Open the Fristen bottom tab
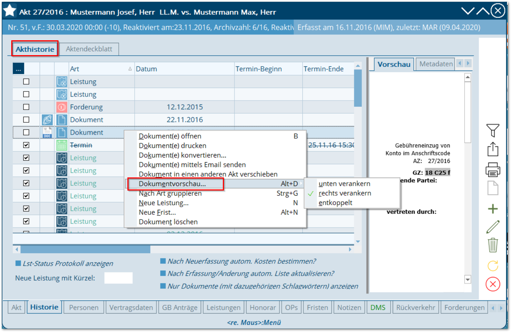 point(317,307)
